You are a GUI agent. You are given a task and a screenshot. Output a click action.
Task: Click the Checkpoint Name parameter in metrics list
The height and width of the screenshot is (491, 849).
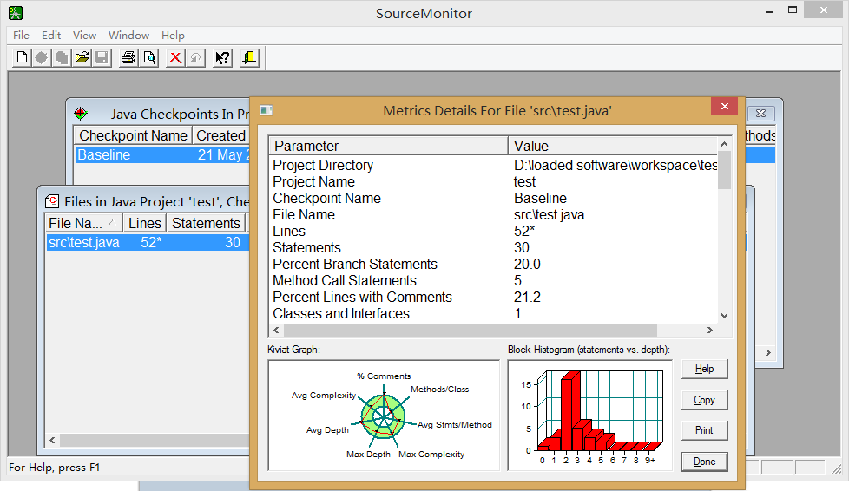pos(326,198)
